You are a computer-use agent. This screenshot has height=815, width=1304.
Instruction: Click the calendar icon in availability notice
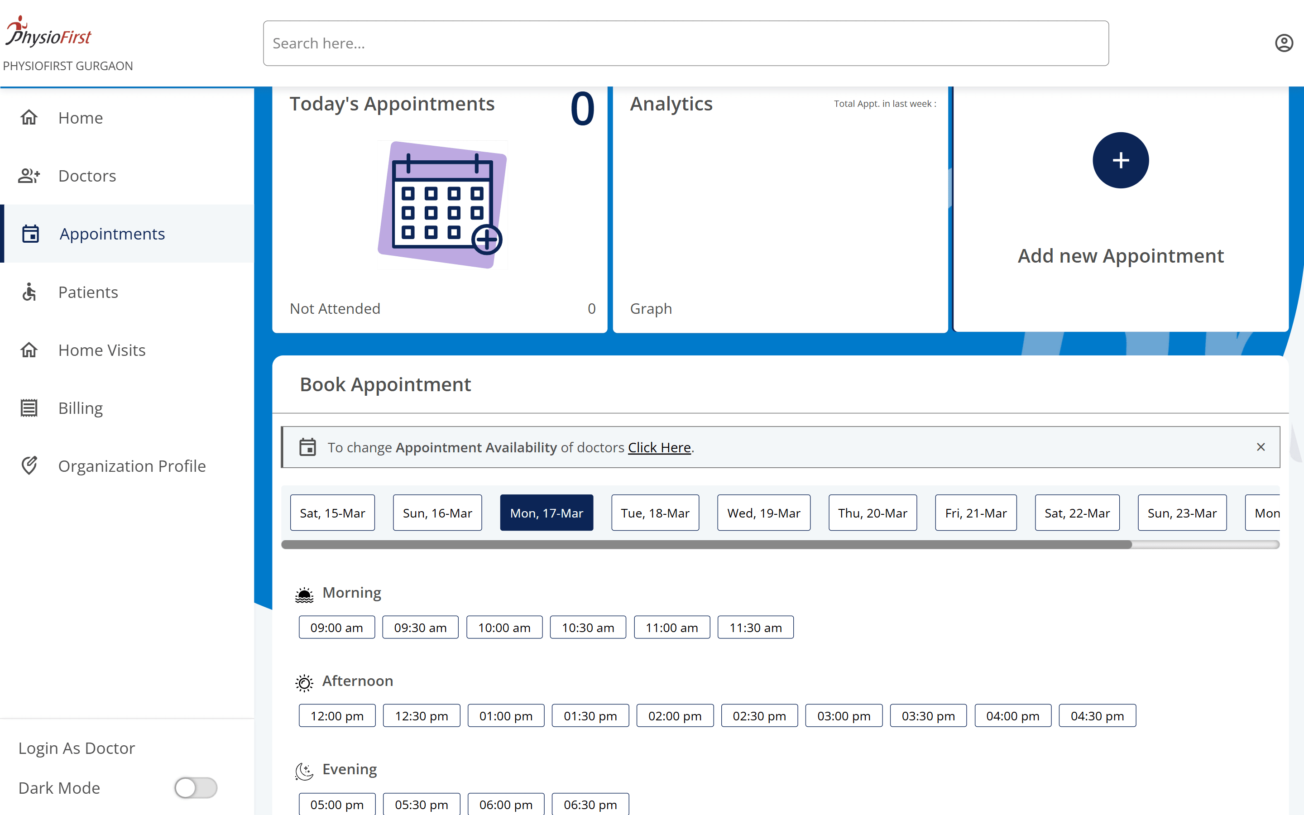point(308,447)
